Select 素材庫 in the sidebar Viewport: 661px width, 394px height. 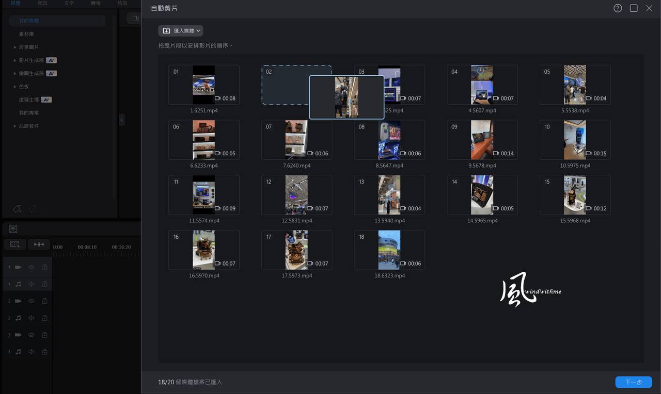pos(26,34)
